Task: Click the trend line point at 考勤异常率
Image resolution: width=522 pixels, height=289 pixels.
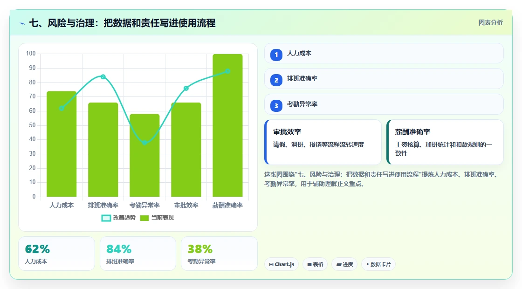Action: coord(144,143)
